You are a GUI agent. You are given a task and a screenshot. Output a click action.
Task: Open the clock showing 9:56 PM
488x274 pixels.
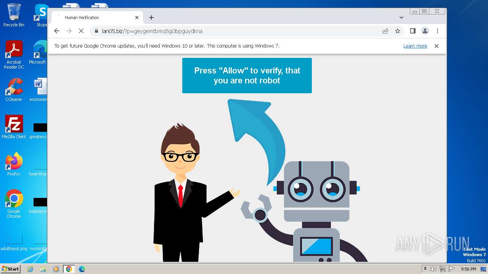[x=468, y=269]
